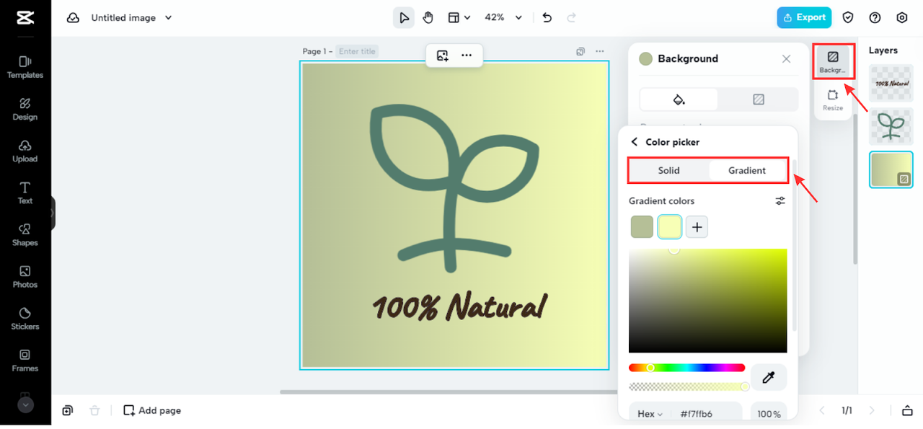The height and width of the screenshot is (429, 923).
Task: Click the rainbow hue slider
Action: point(686,368)
